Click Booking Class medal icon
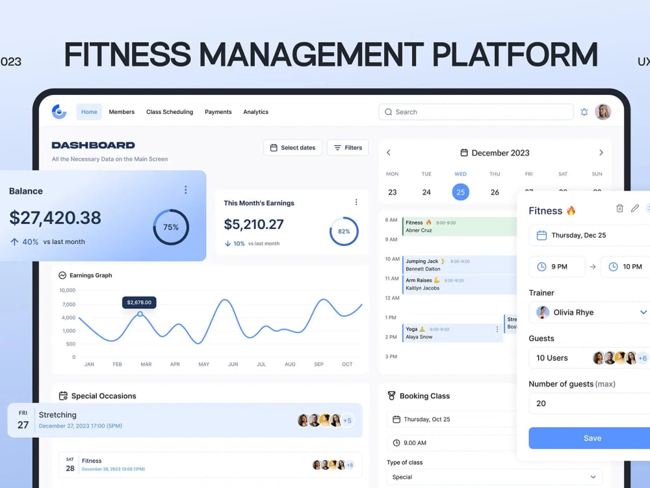The image size is (650, 488). [x=391, y=396]
